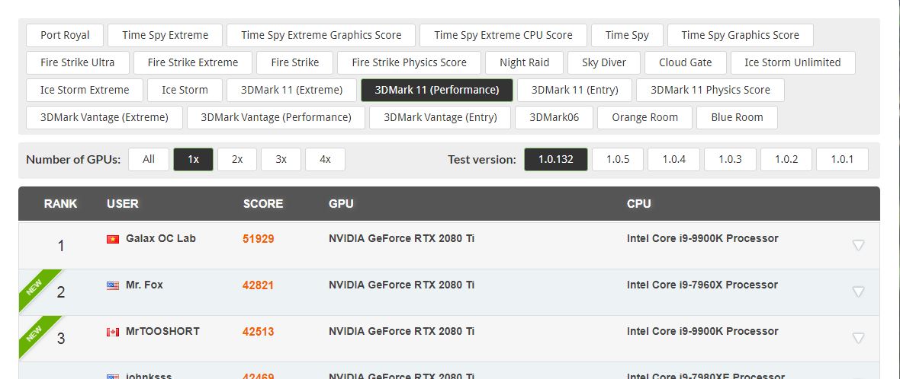This screenshot has height=379, width=900.
Task: Expand details for the Mr. Fox row
Action: (858, 292)
